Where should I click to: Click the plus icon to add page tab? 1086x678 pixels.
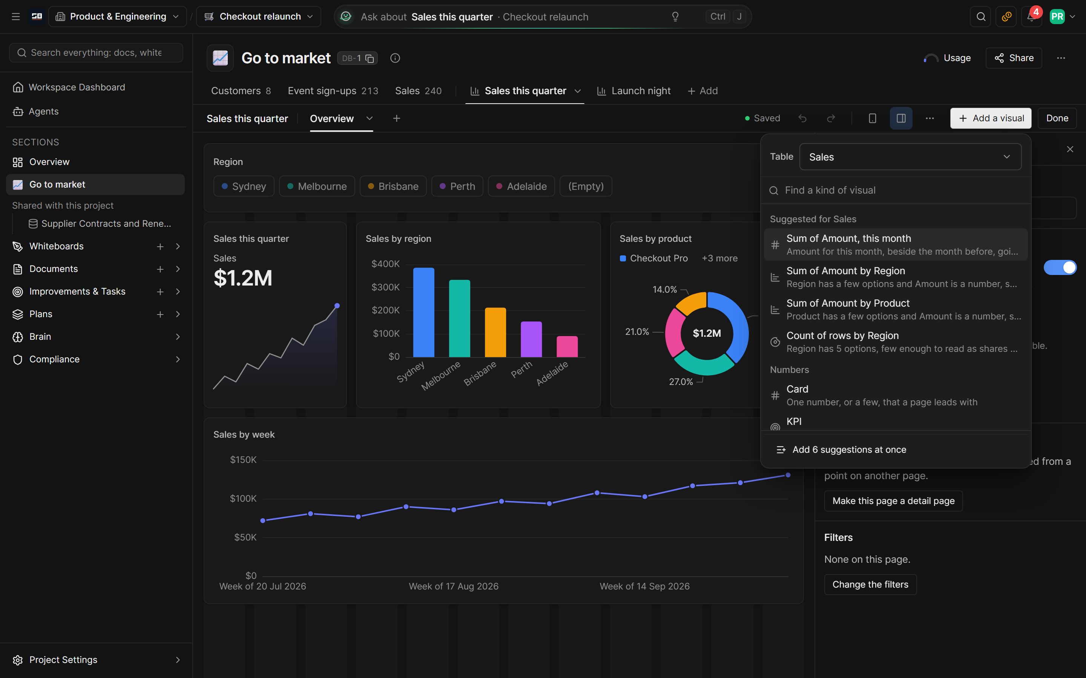point(397,118)
